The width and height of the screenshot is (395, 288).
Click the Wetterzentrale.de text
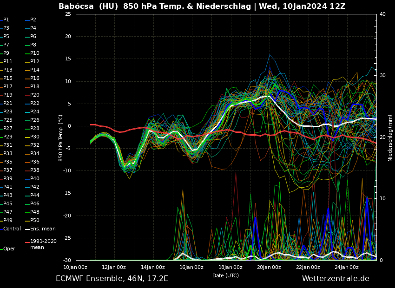point(336,279)
